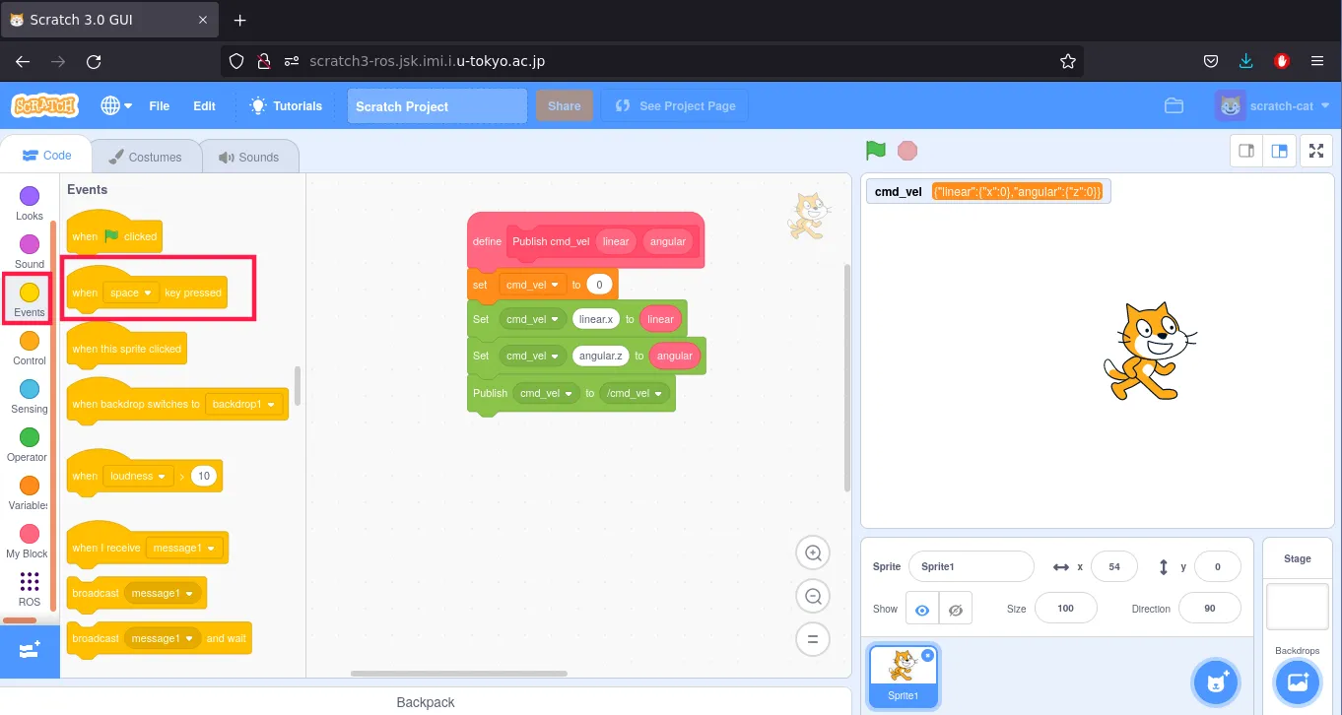This screenshot has height=715, width=1342.
Task: Select the ROS block category
Action: click(30, 588)
